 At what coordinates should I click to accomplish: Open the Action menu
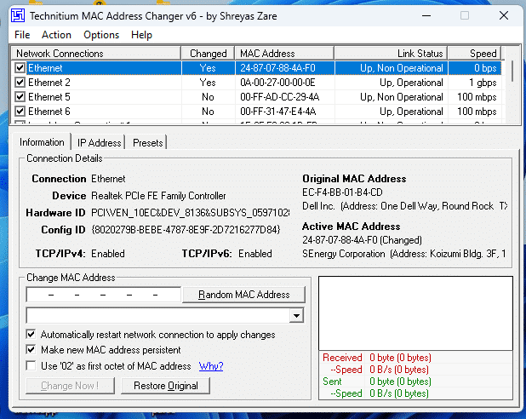[x=56, y=35]
